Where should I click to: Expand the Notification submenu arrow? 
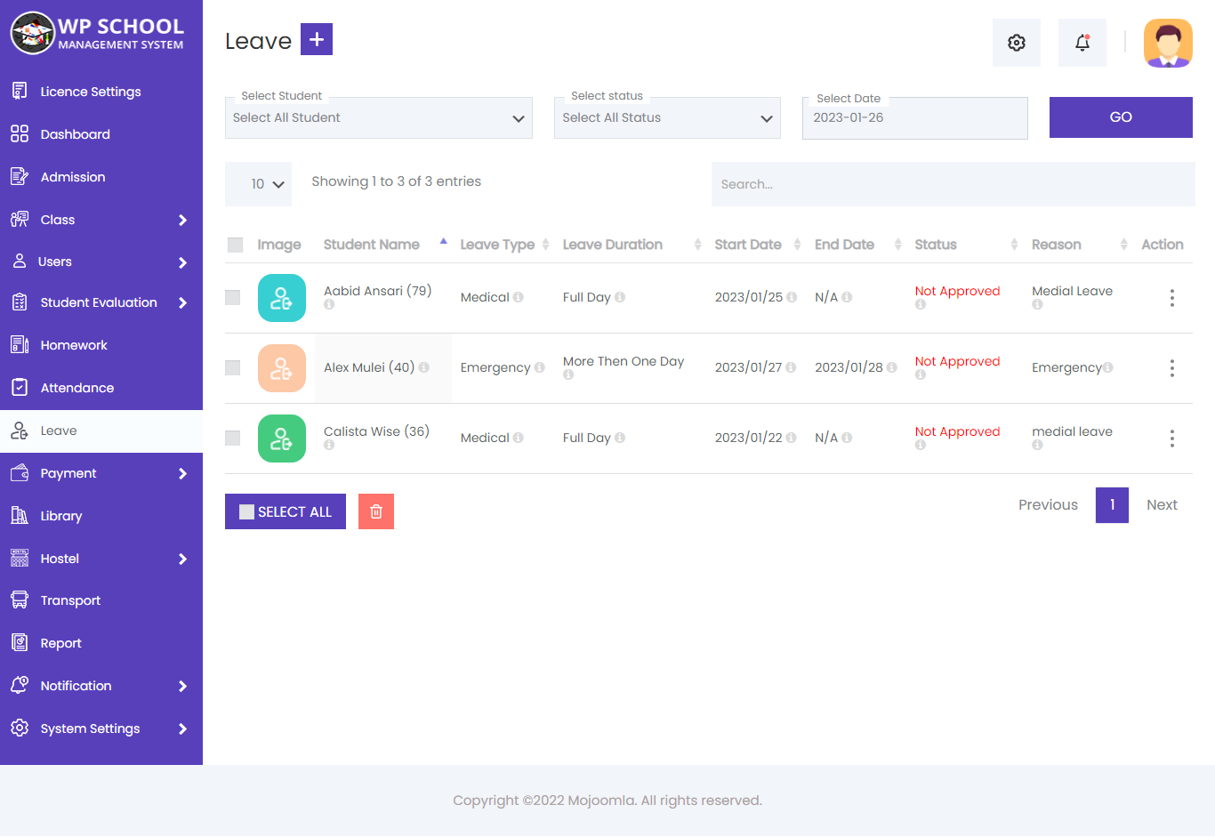tap(182, 686)
